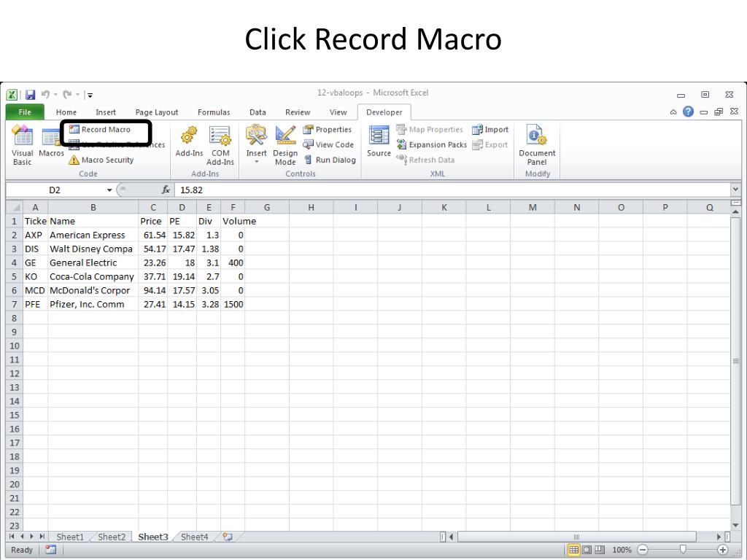Switch to Page Layout view
747x560 pixels.
[x=587, y=550]
